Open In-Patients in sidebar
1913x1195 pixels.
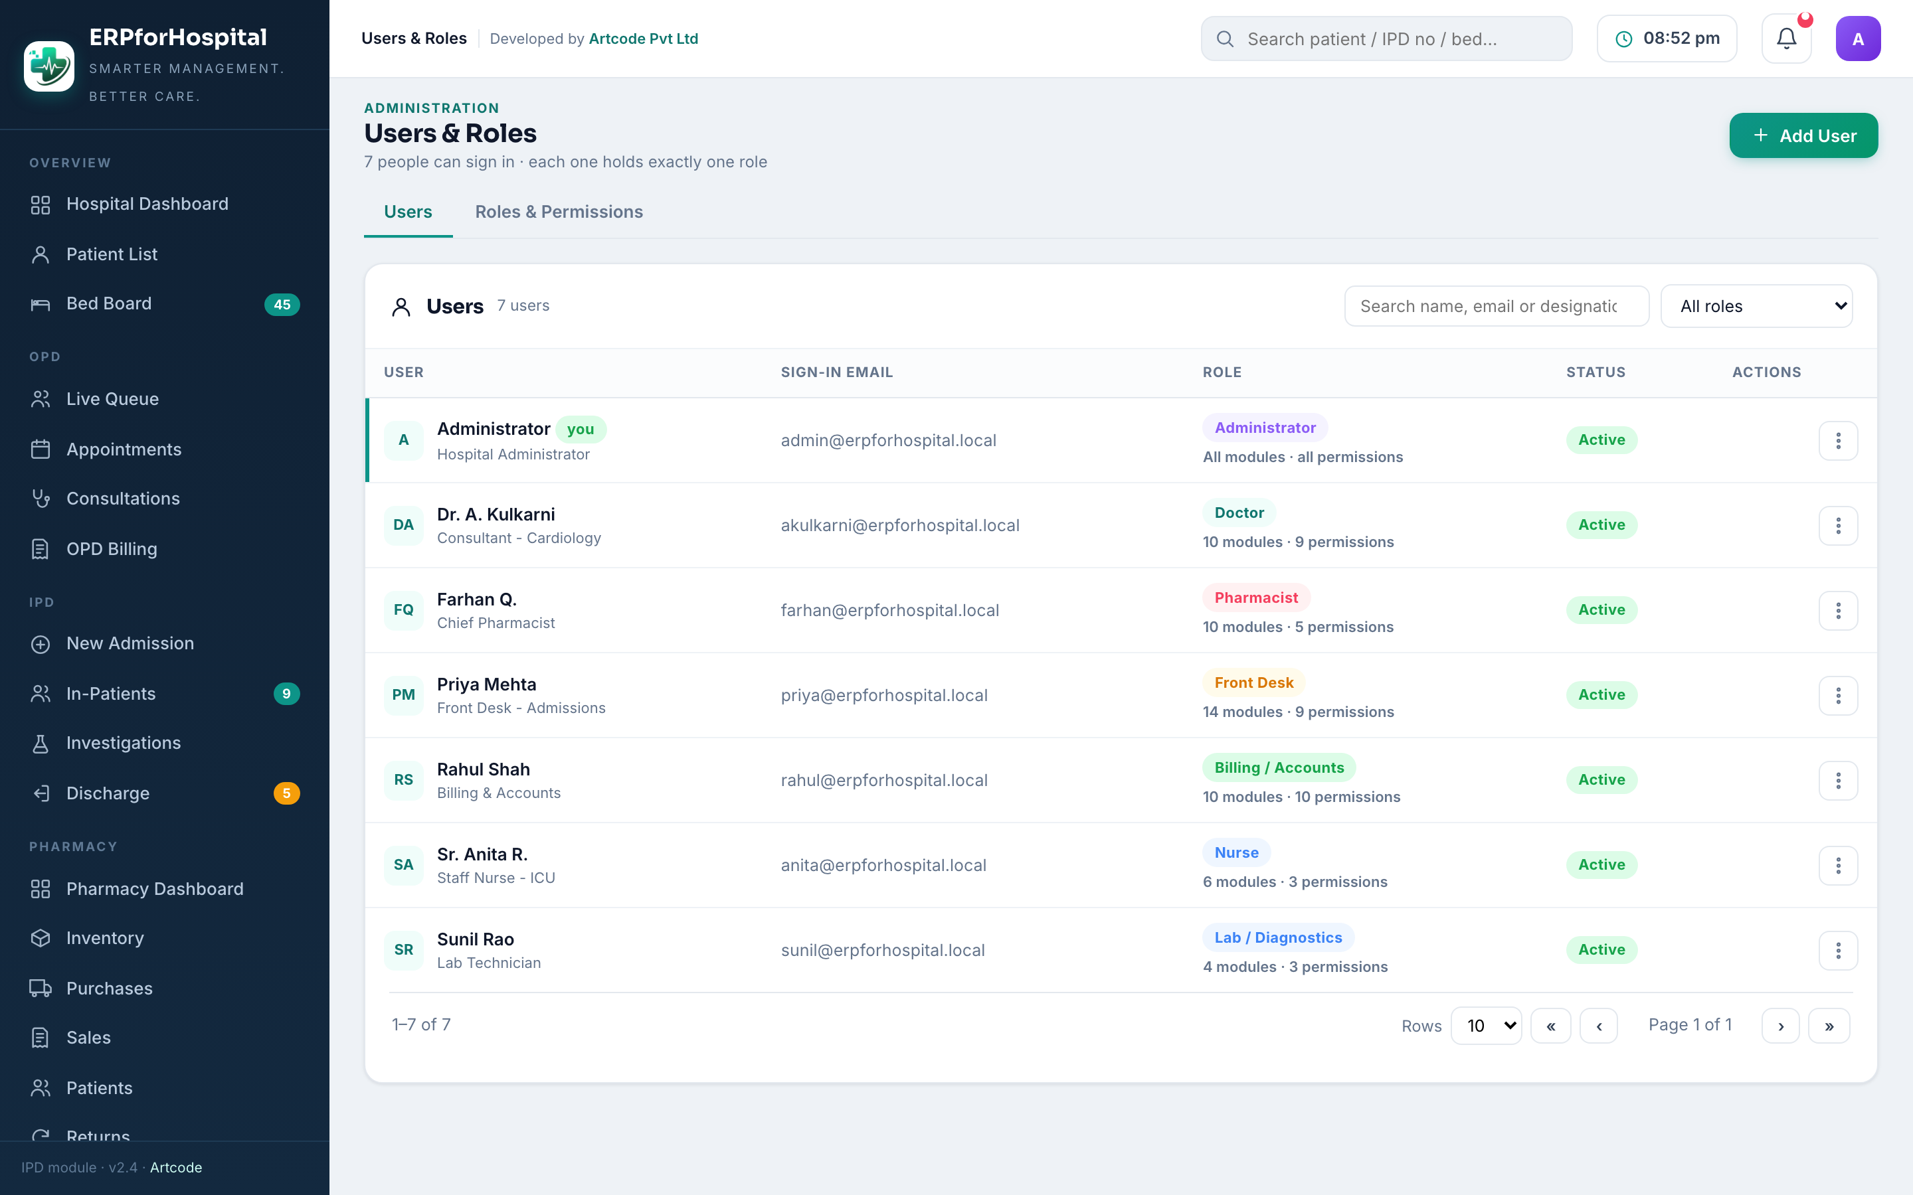(165, 693)
